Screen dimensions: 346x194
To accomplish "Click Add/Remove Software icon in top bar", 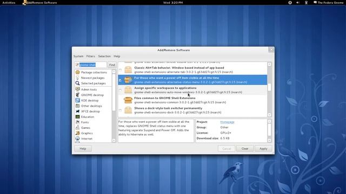I will [24, 3].
